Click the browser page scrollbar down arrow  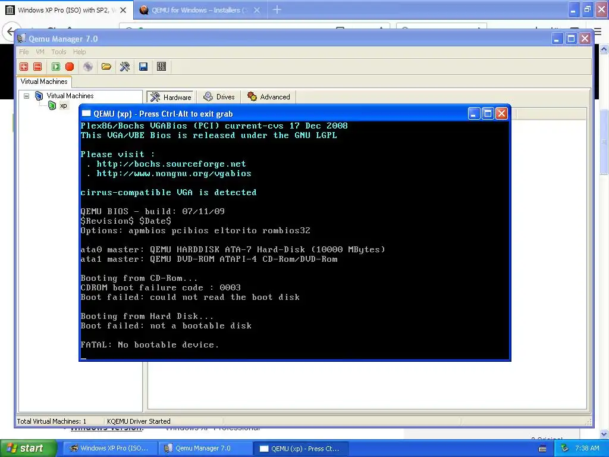[x=604, y=434]
